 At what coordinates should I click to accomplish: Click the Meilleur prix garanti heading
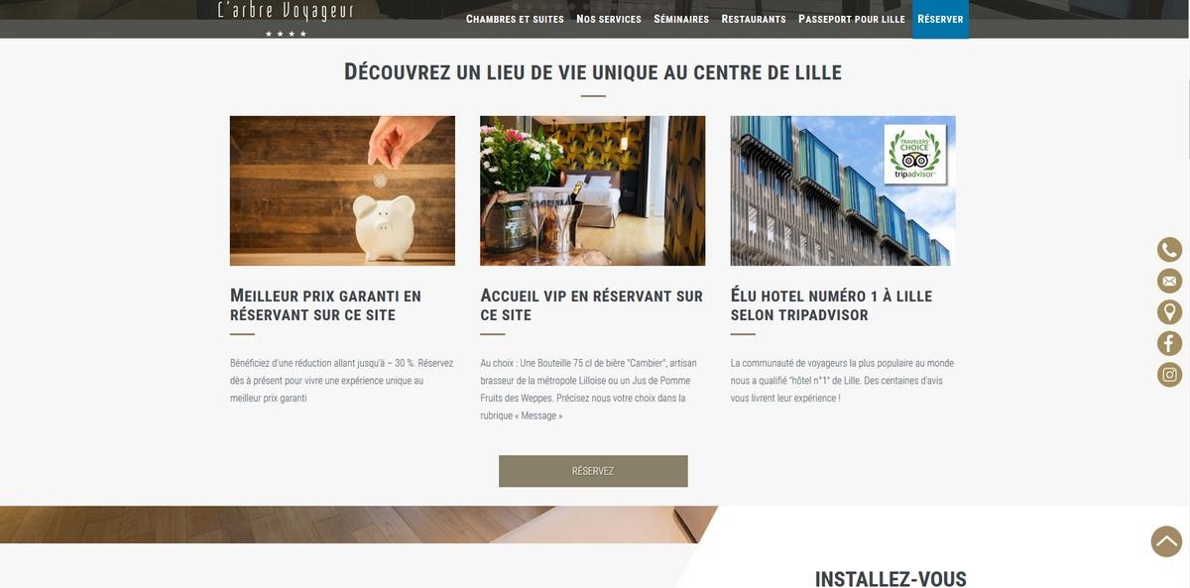[x=325, y=305]
